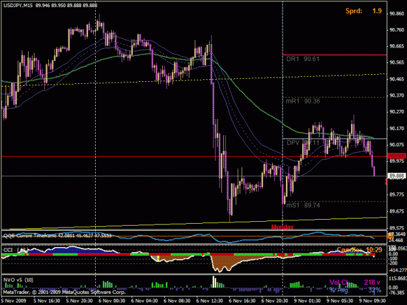Click the 9 Nov 09:30 time axis label
This screenshot has width=407, height=305.
tap(372, 301)
